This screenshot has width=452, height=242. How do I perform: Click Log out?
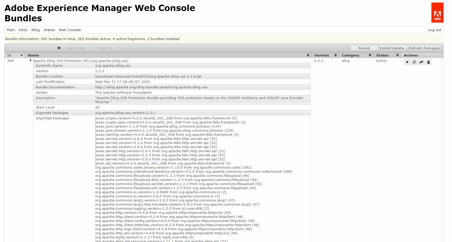click(435, 30)
